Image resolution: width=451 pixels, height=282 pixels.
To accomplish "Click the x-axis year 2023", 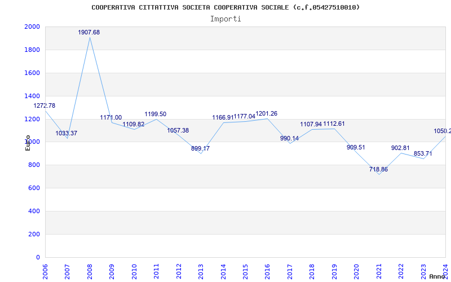I will (423, 271).
